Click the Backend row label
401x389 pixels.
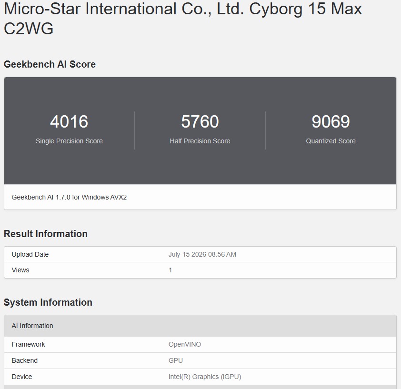[x=25, y=360]
